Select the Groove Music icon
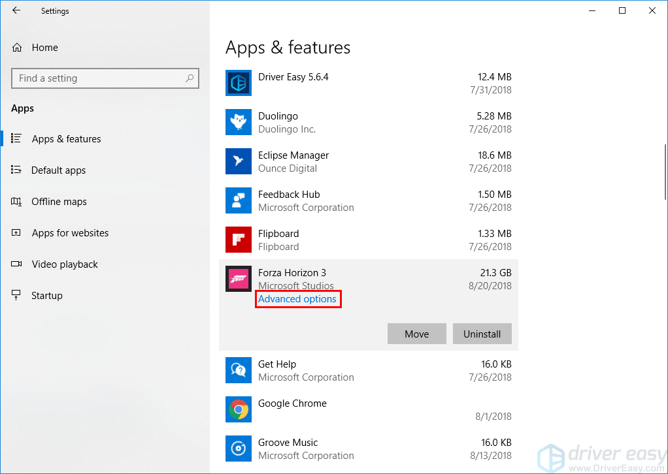 pos(239,449)
